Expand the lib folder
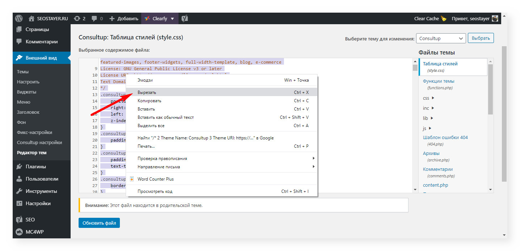This screenshot has height=251, width=520. [x=428, y=118]
